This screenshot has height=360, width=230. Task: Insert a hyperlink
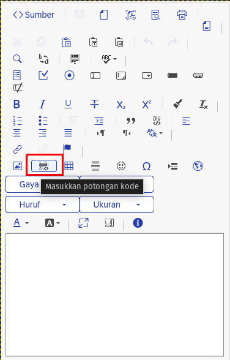[x=17, y=149]
